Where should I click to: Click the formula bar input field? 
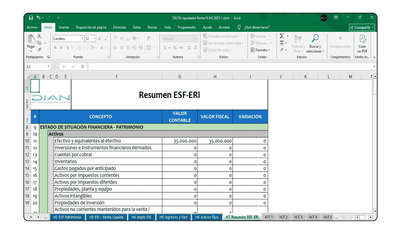pyautogui.click(x=229, y=67)
